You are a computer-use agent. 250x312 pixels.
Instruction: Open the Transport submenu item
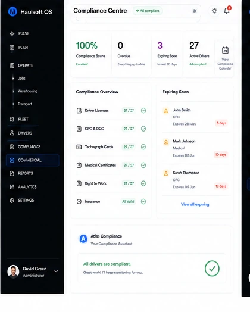(x=25, y=104)
